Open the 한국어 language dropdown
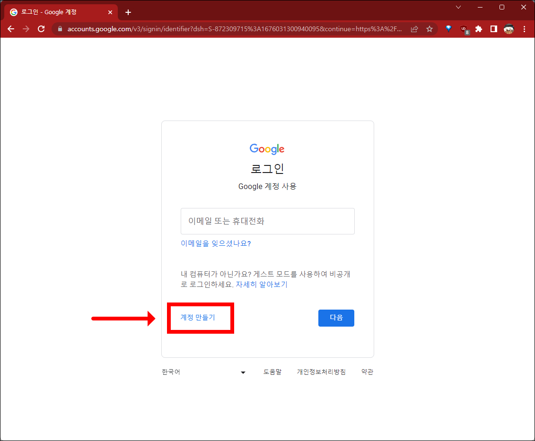Screen dimensions: 535x441 click(204, 372)
